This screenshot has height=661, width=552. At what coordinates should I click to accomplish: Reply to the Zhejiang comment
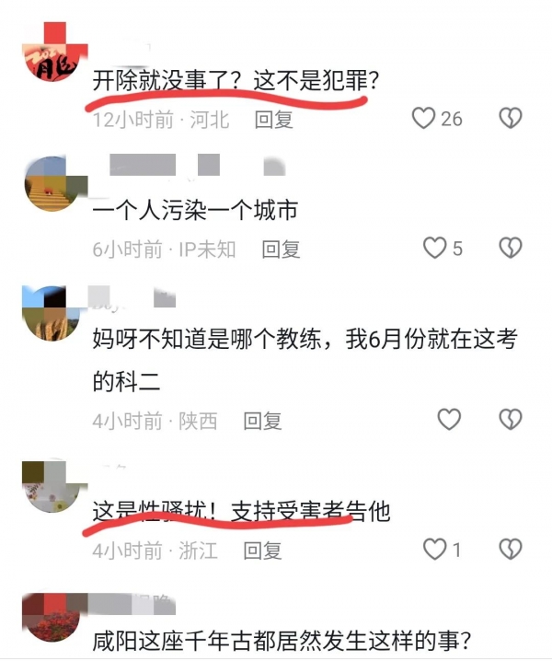[262, 551]
